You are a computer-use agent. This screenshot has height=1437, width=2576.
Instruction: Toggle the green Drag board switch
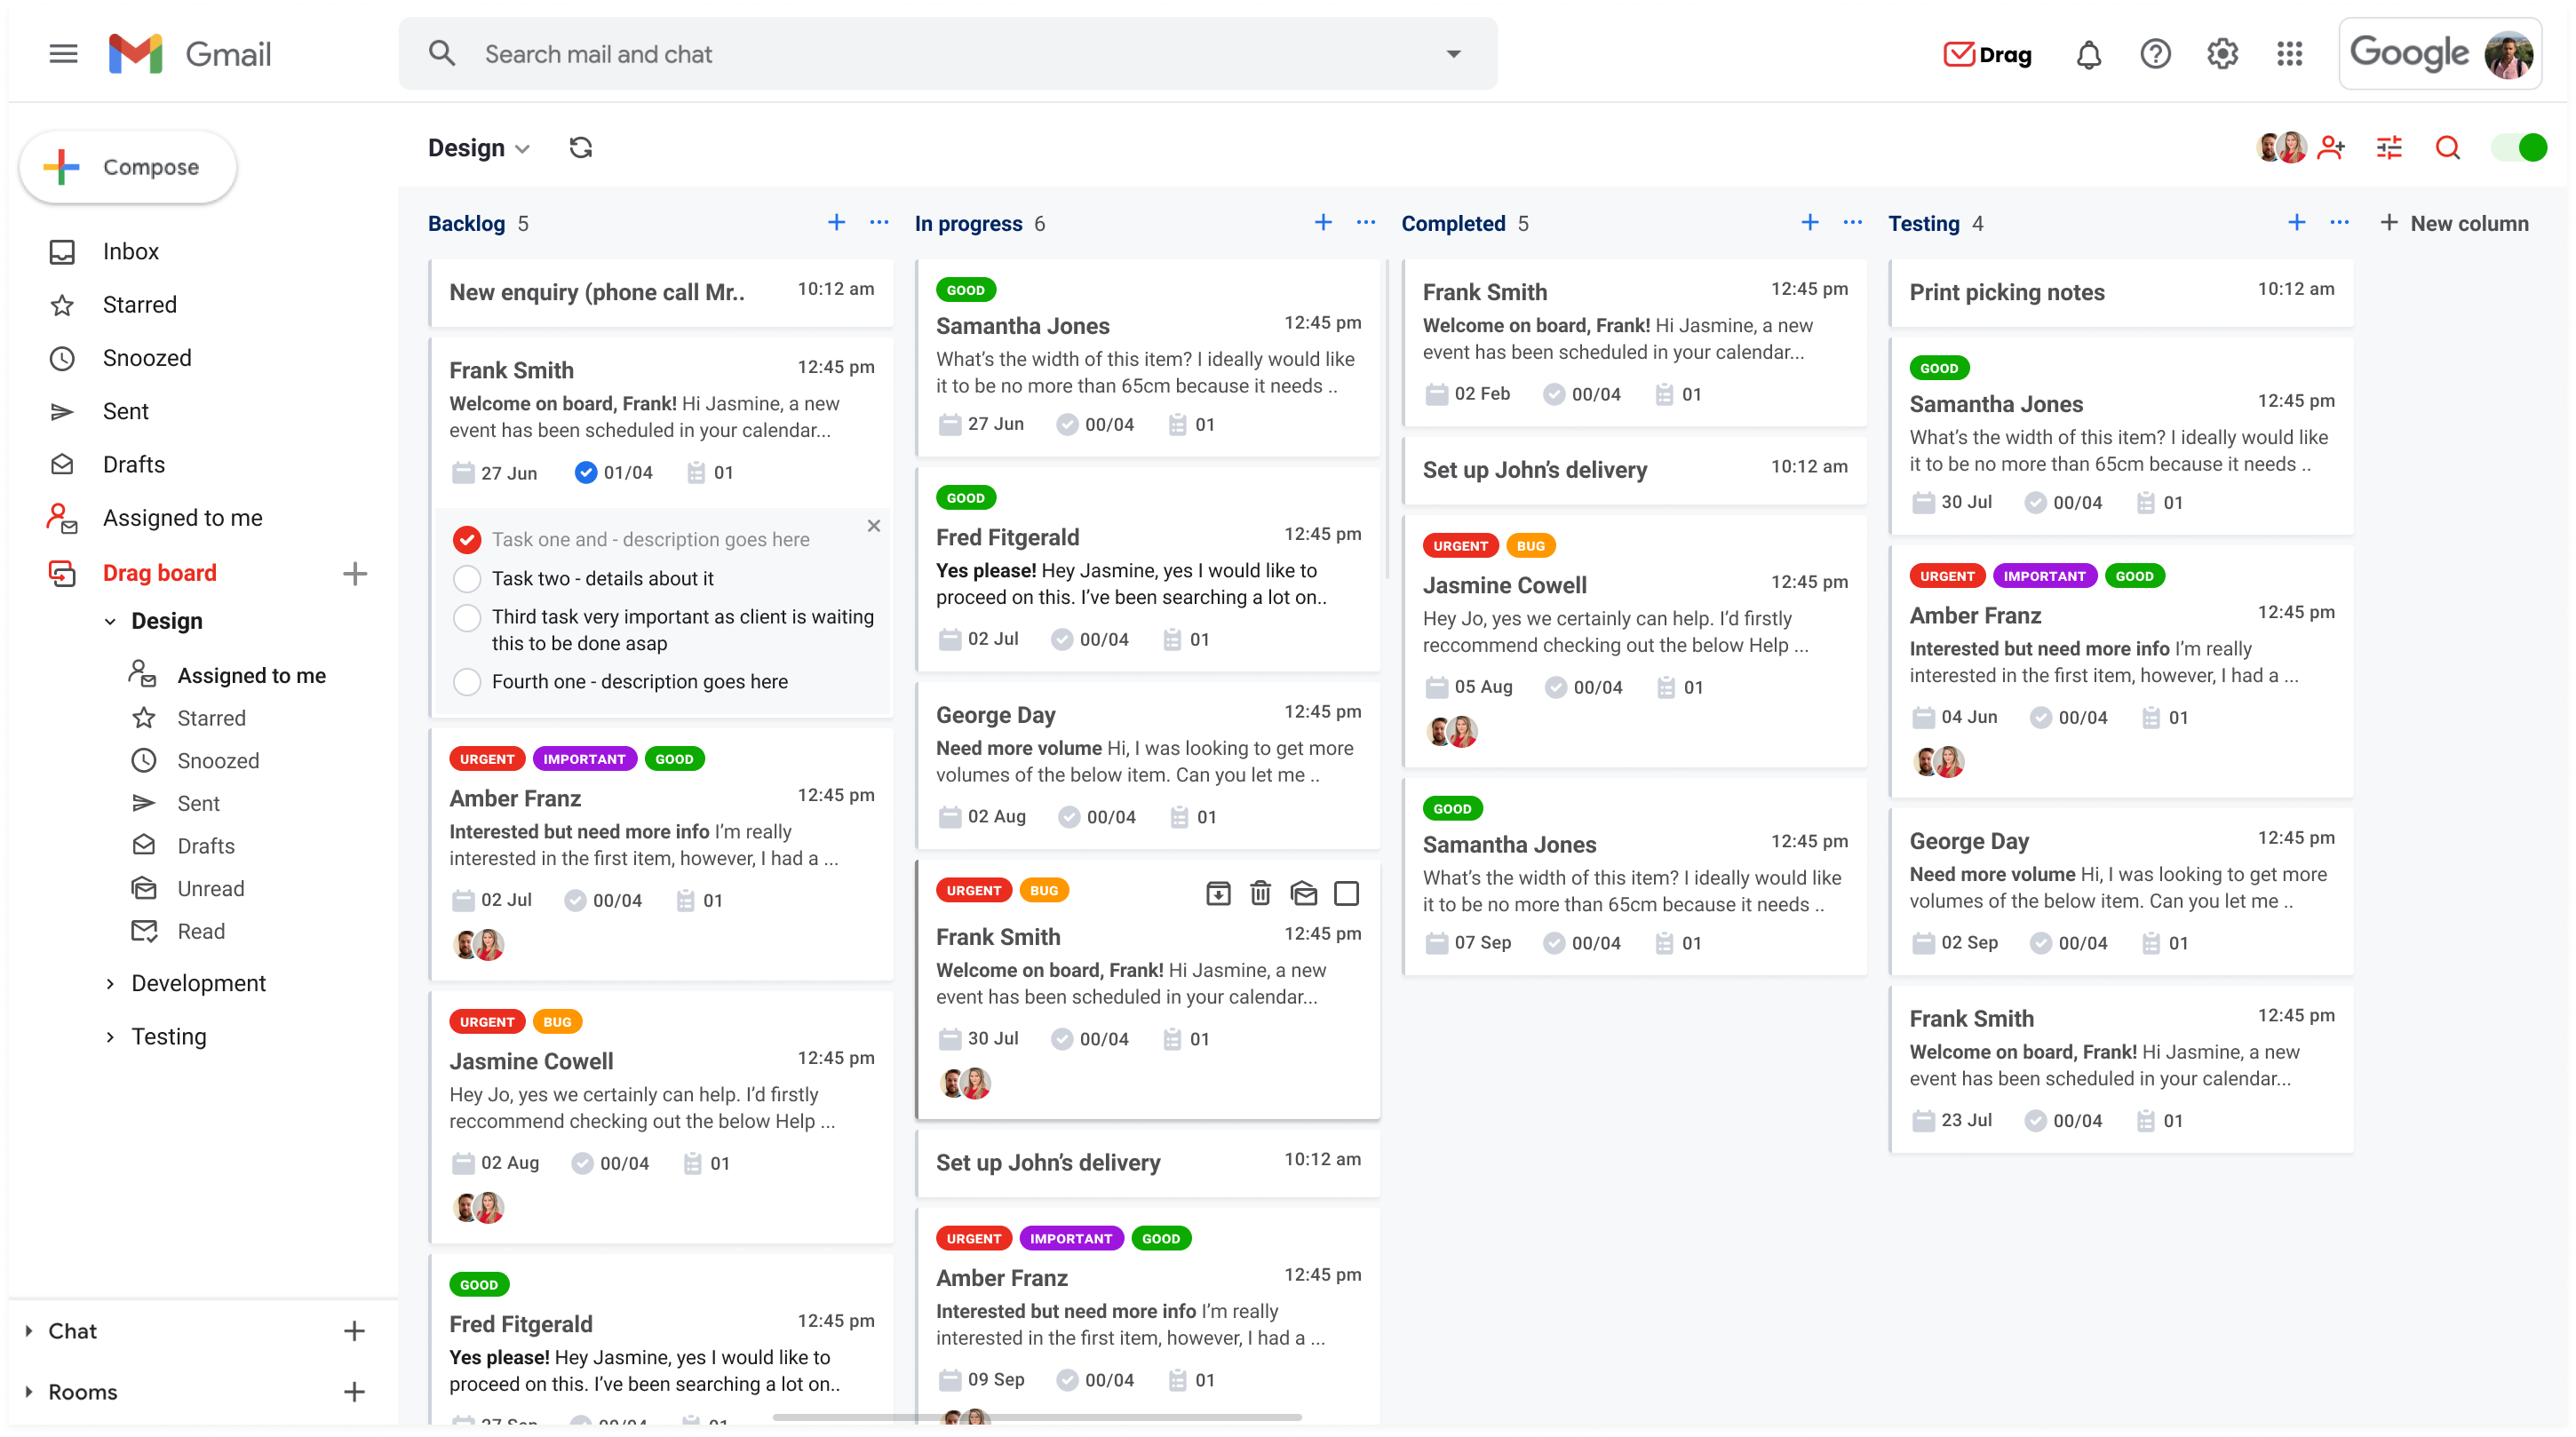pyautogui.click(x=2518, y=148)
